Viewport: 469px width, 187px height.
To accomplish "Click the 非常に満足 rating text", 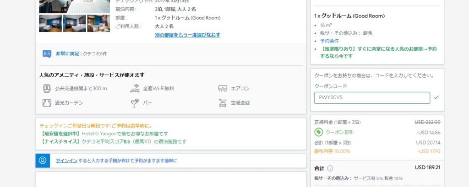I will click(67, 54).
